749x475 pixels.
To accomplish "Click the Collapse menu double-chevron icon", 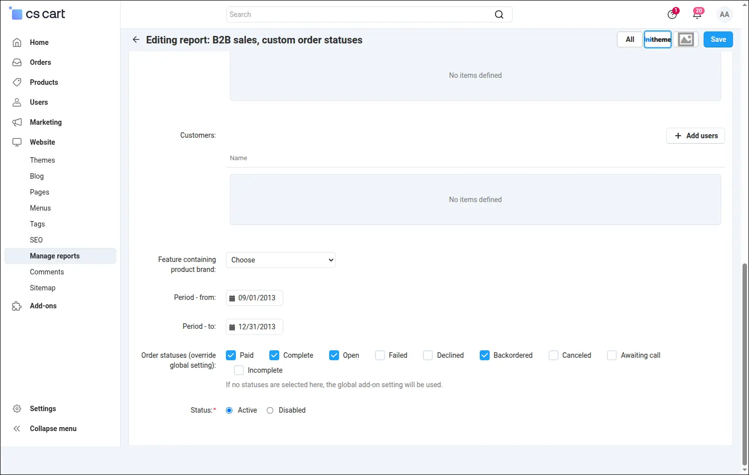I will 17,429.
